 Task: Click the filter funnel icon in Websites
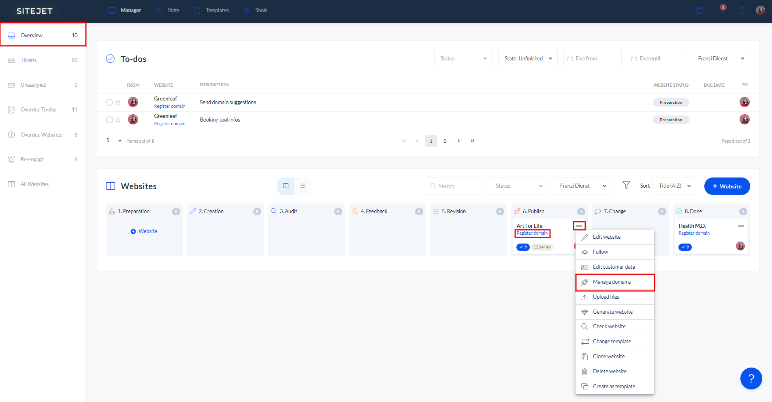626,185
